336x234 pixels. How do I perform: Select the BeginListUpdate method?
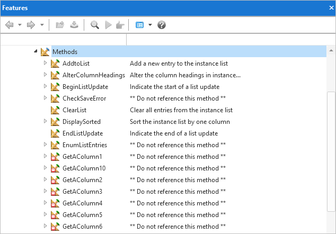pyautogui.click(x=85, y=87)
